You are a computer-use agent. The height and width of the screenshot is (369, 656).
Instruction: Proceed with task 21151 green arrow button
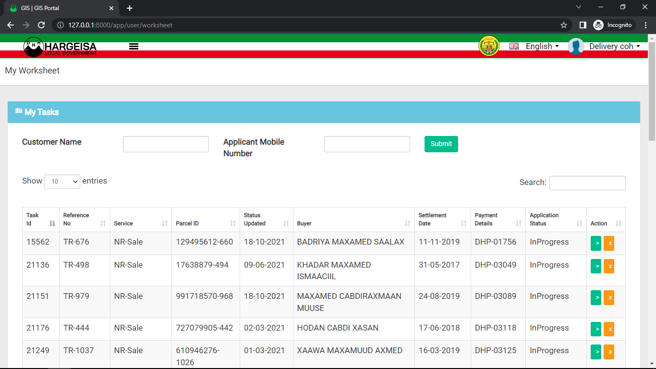click(x=596, y=297)
